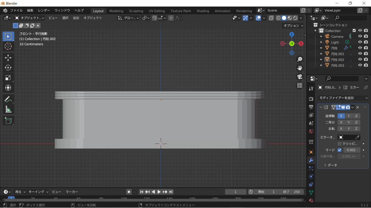Choose the Select Box tool
Viewport: 371px width, 208px height.
(x=8, y=36)
